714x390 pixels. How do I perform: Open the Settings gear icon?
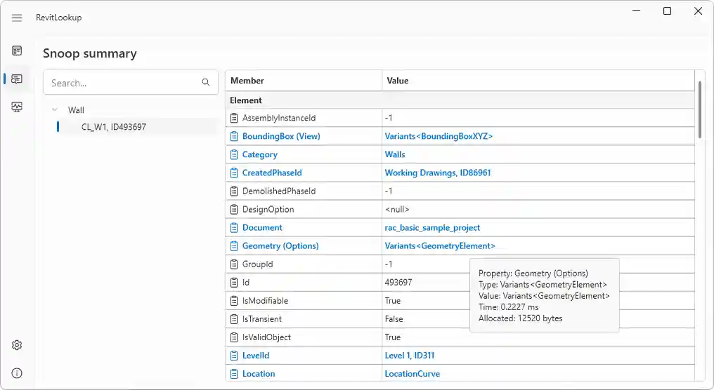click(17, 345)
